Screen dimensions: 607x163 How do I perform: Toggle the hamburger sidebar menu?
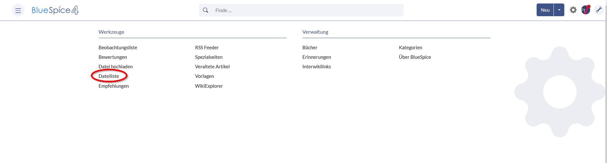(18, 10)
